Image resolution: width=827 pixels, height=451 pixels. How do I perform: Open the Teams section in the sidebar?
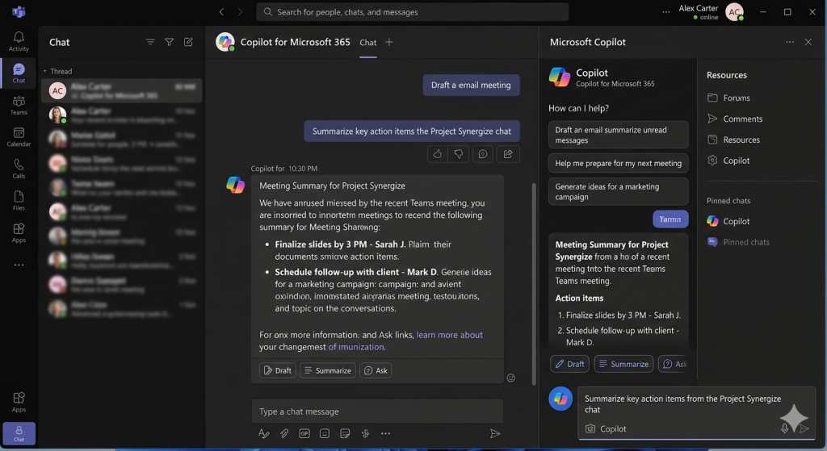click(x=19, y=106)
